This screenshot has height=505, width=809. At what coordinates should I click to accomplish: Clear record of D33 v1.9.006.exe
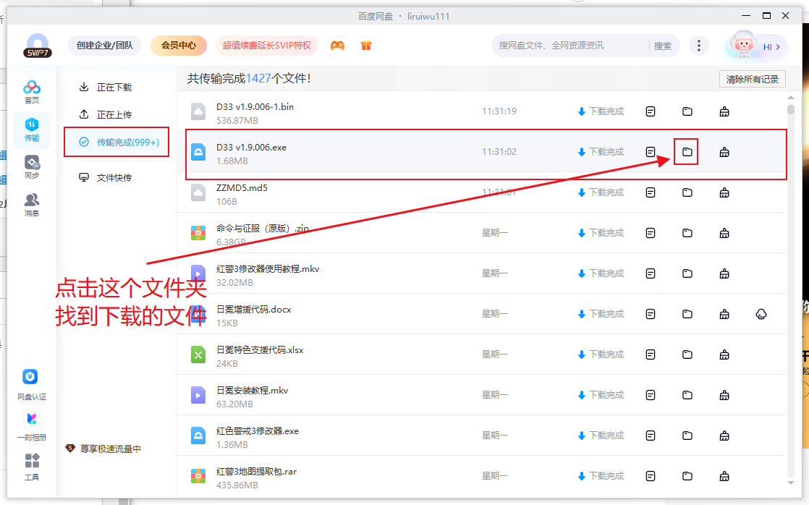(724, 152)
